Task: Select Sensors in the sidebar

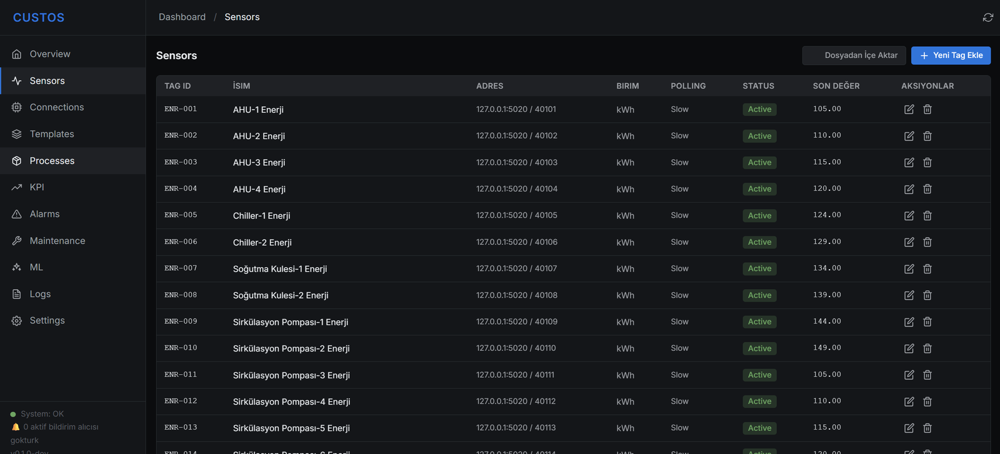Action: [72, 81]
